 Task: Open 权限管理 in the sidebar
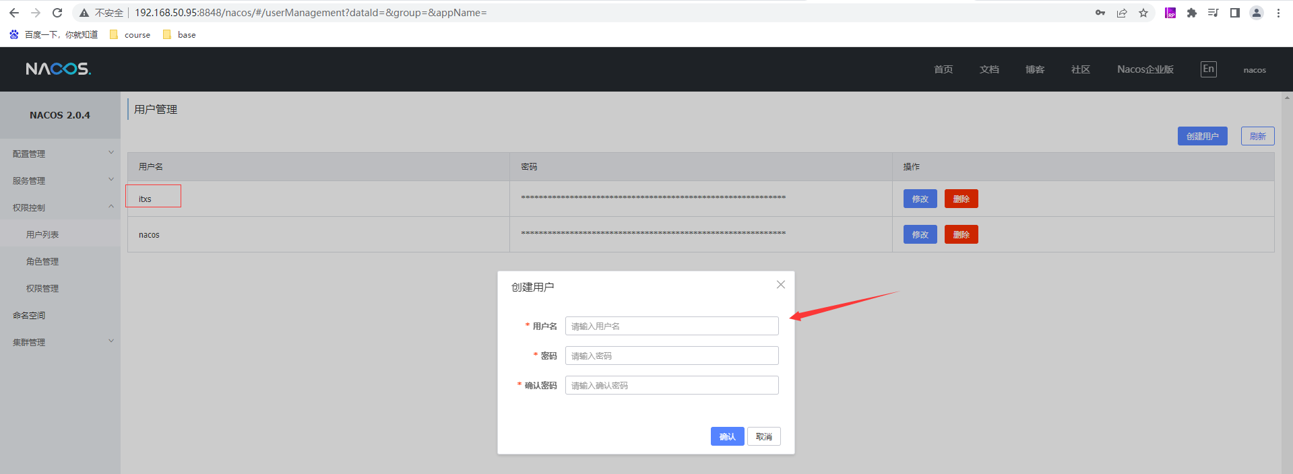(42, 288)
